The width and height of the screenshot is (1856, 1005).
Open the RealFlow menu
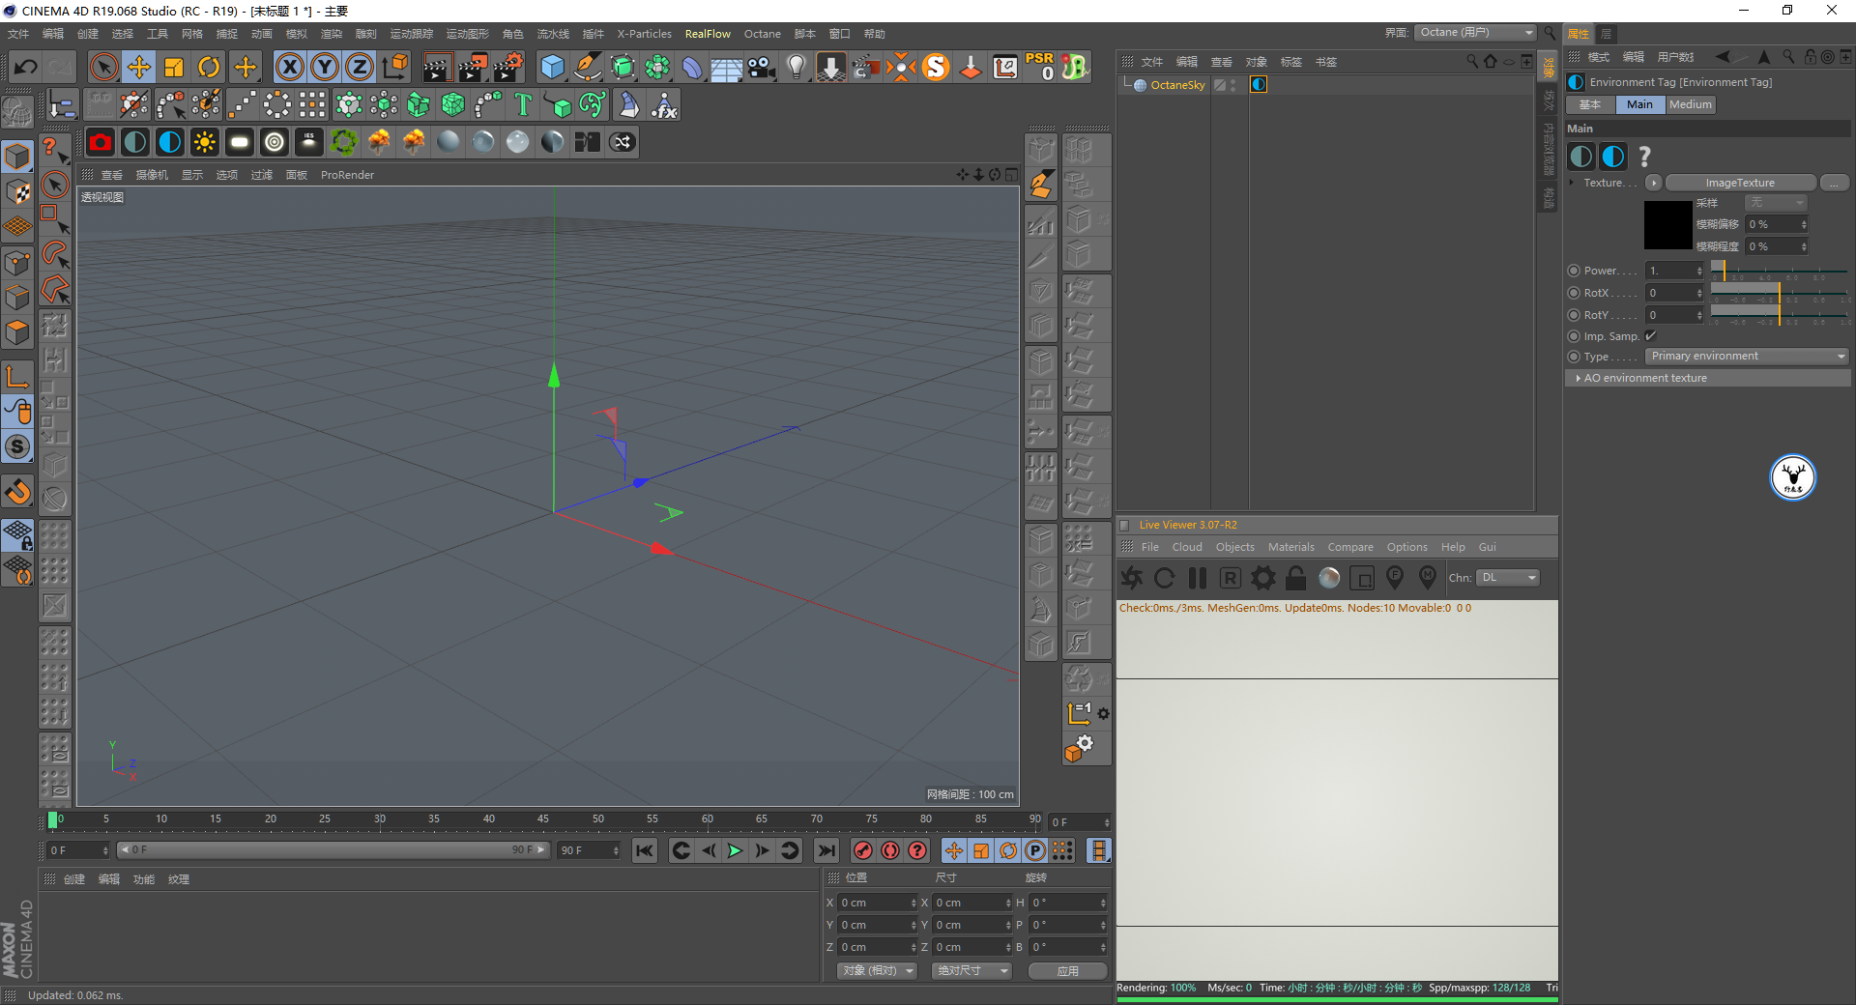click(708, 34)
